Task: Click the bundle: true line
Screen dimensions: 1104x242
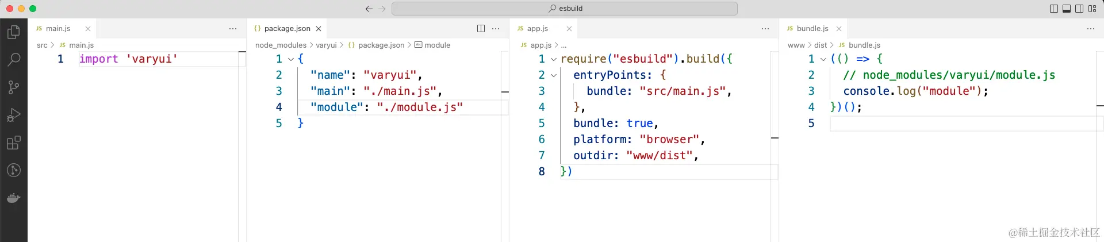Action: click(616, 123)
